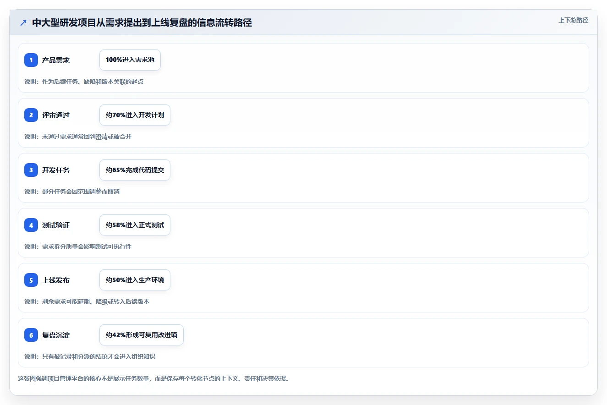Select the 测试验证 step label
Screen dimensions: 607x405
click(x=56, y=225)
